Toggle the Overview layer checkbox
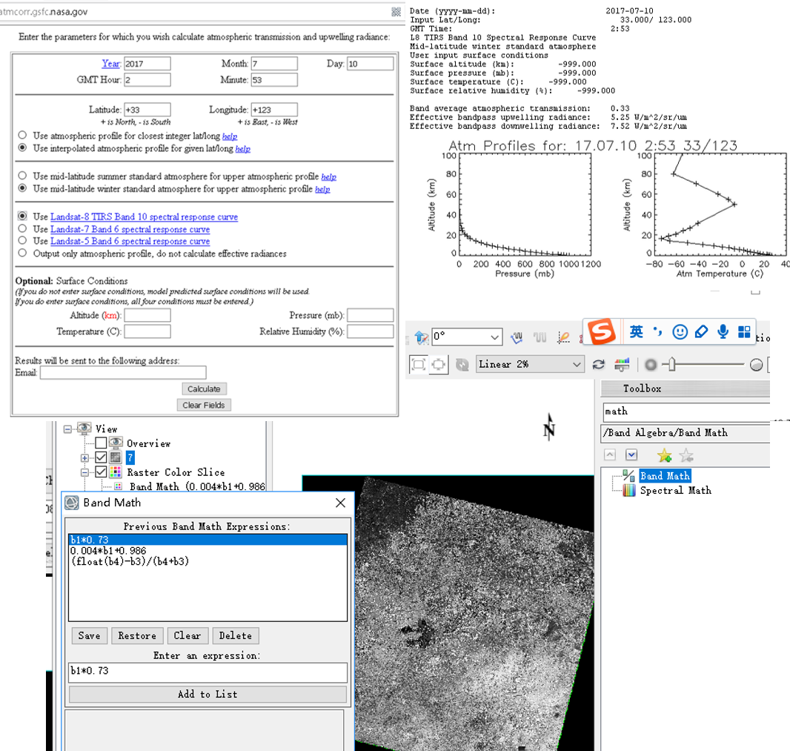This screenshot has width=790, height=751. [x=101, y=443]
